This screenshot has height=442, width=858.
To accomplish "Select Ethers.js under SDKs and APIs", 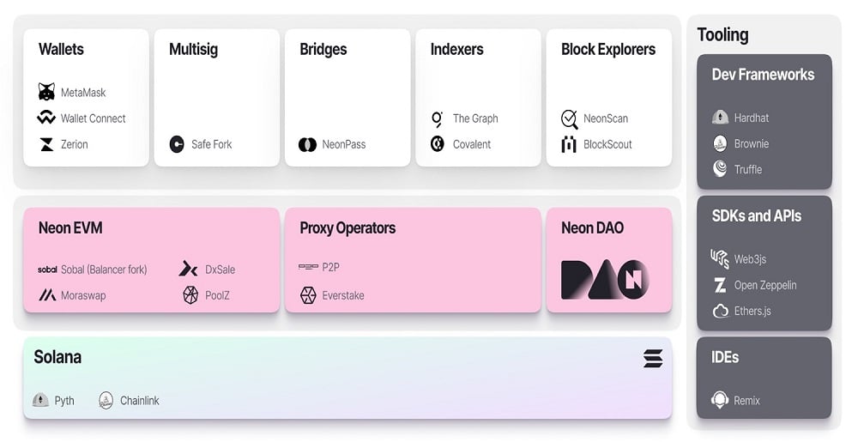I will (x=741, y=312).
